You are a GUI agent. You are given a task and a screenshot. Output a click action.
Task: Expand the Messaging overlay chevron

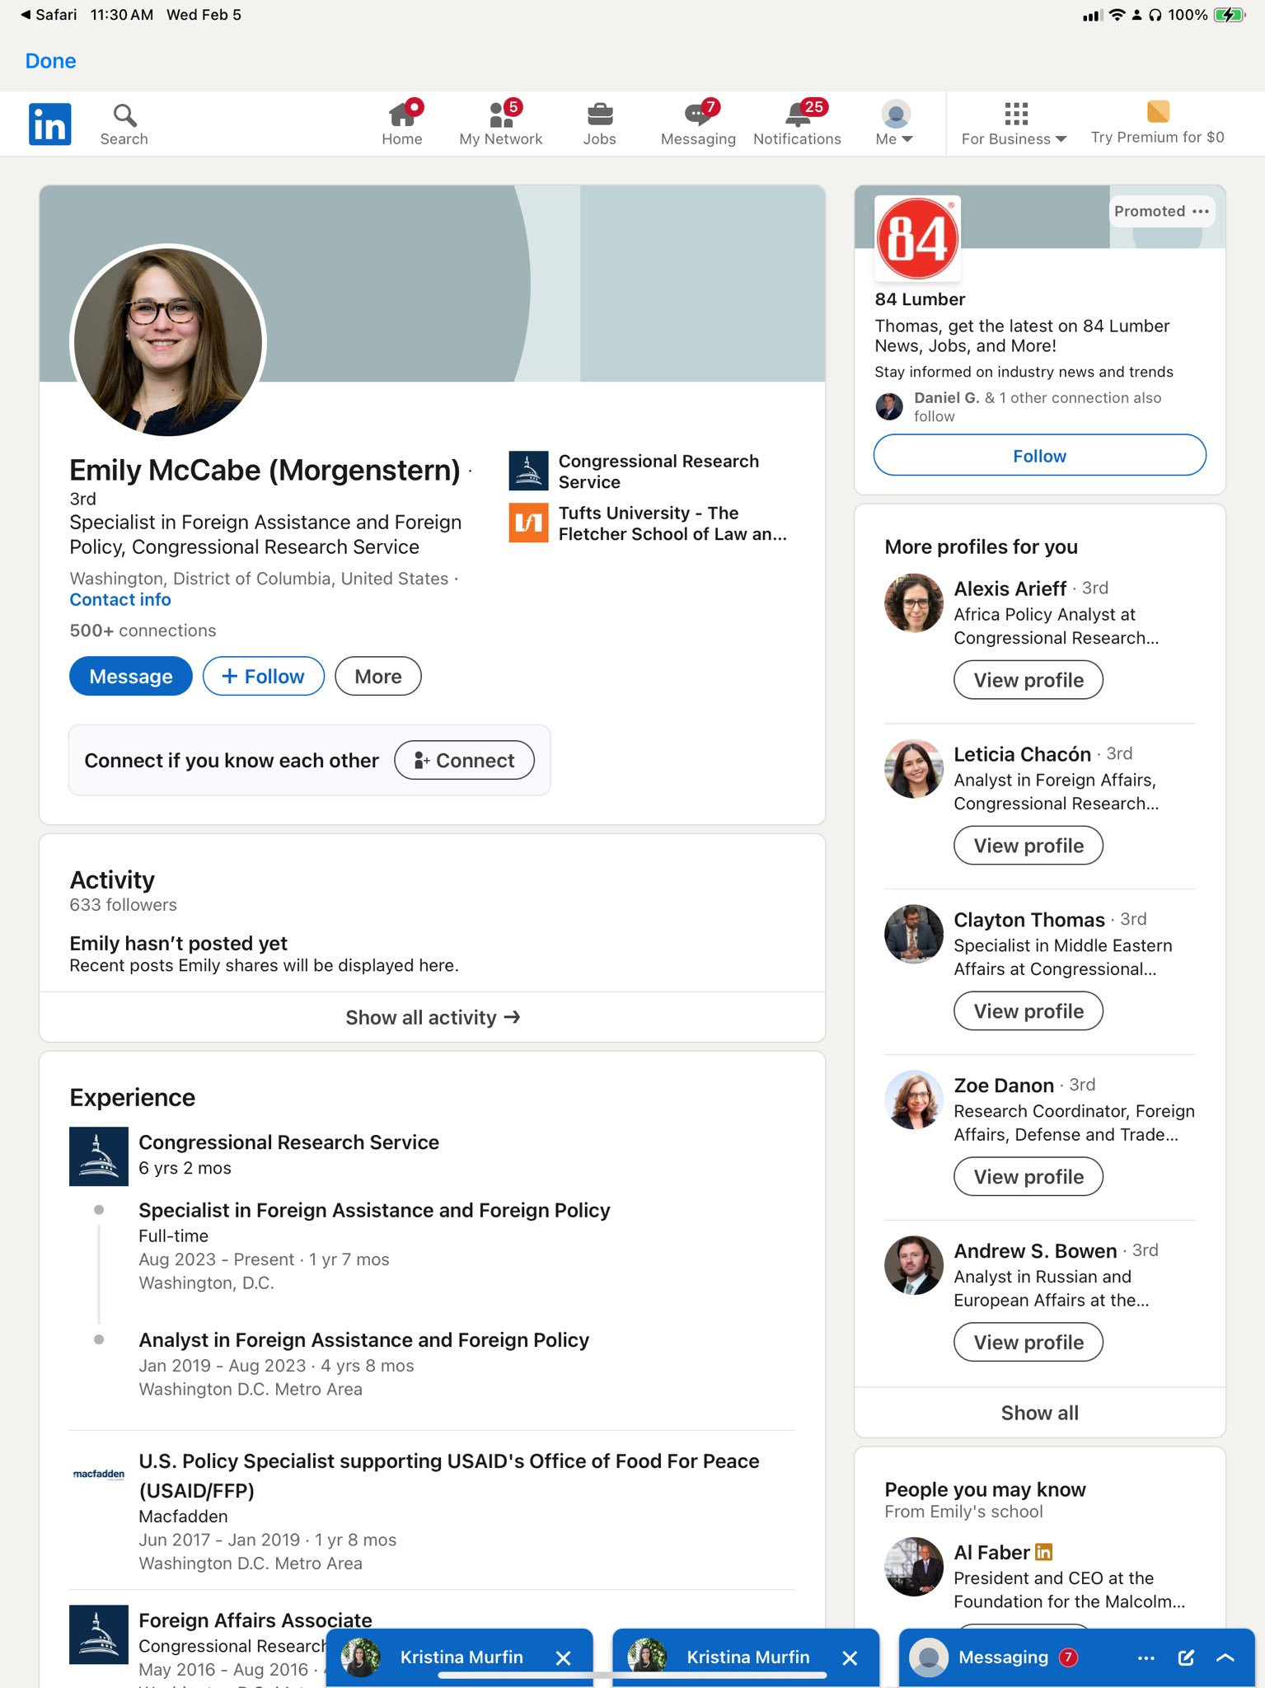click(x=1225, y=1658)
